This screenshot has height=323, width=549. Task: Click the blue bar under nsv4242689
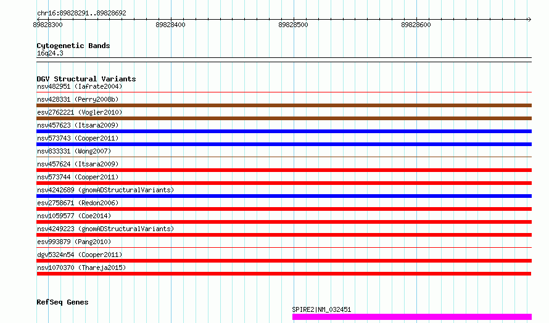[284, 196]
